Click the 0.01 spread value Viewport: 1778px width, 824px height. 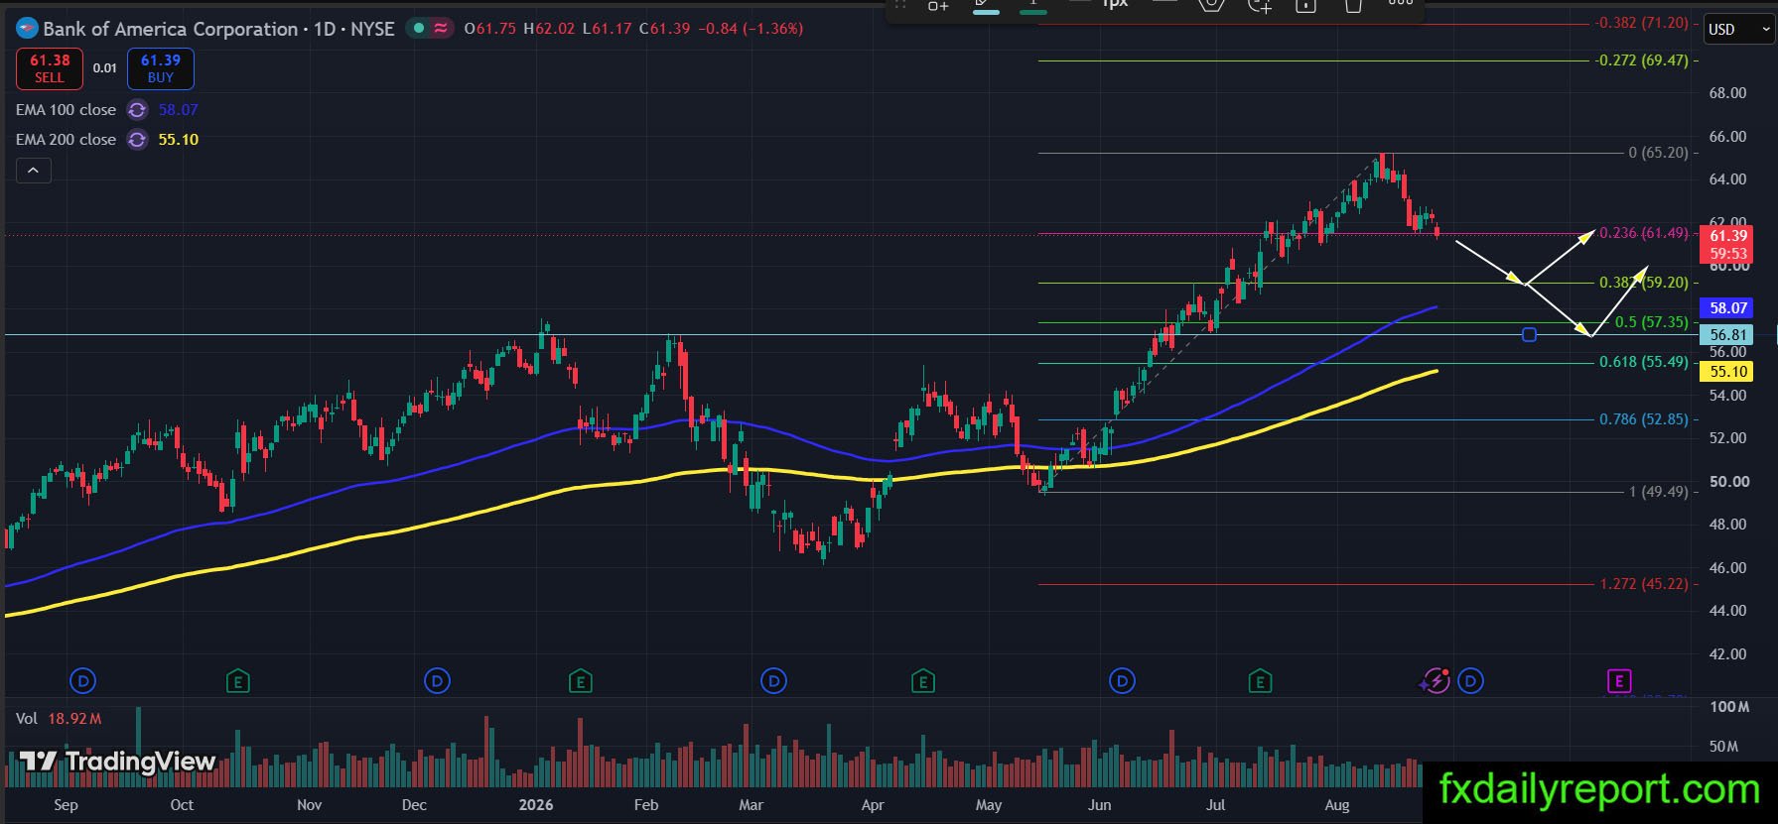pyautogui.click(x=105, y=68)
